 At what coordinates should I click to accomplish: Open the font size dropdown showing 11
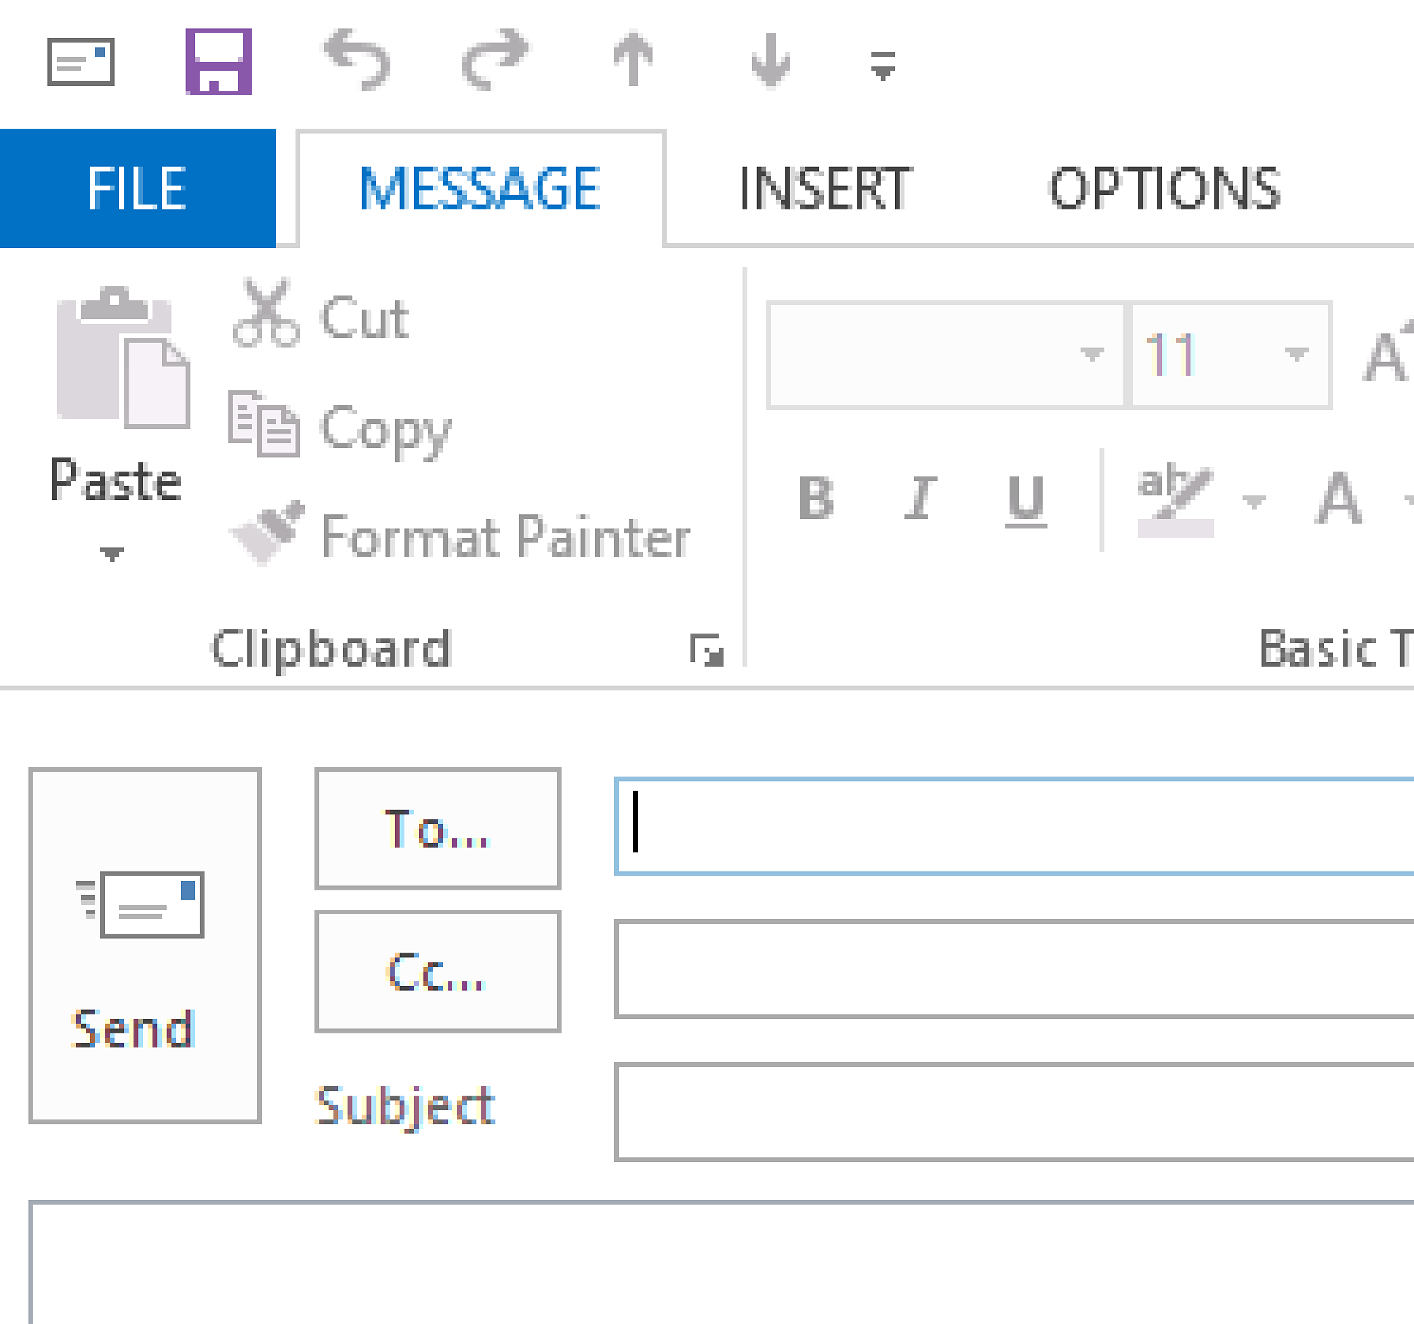coord(1297,354)
